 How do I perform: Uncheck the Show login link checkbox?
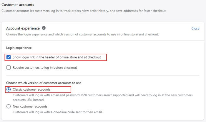(9, 57)
